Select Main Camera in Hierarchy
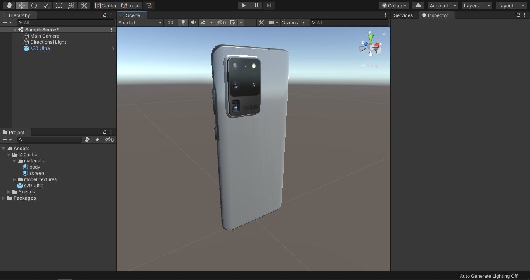Image resolution: width=530 pixels, height=280 pixels. click(45, 36)
